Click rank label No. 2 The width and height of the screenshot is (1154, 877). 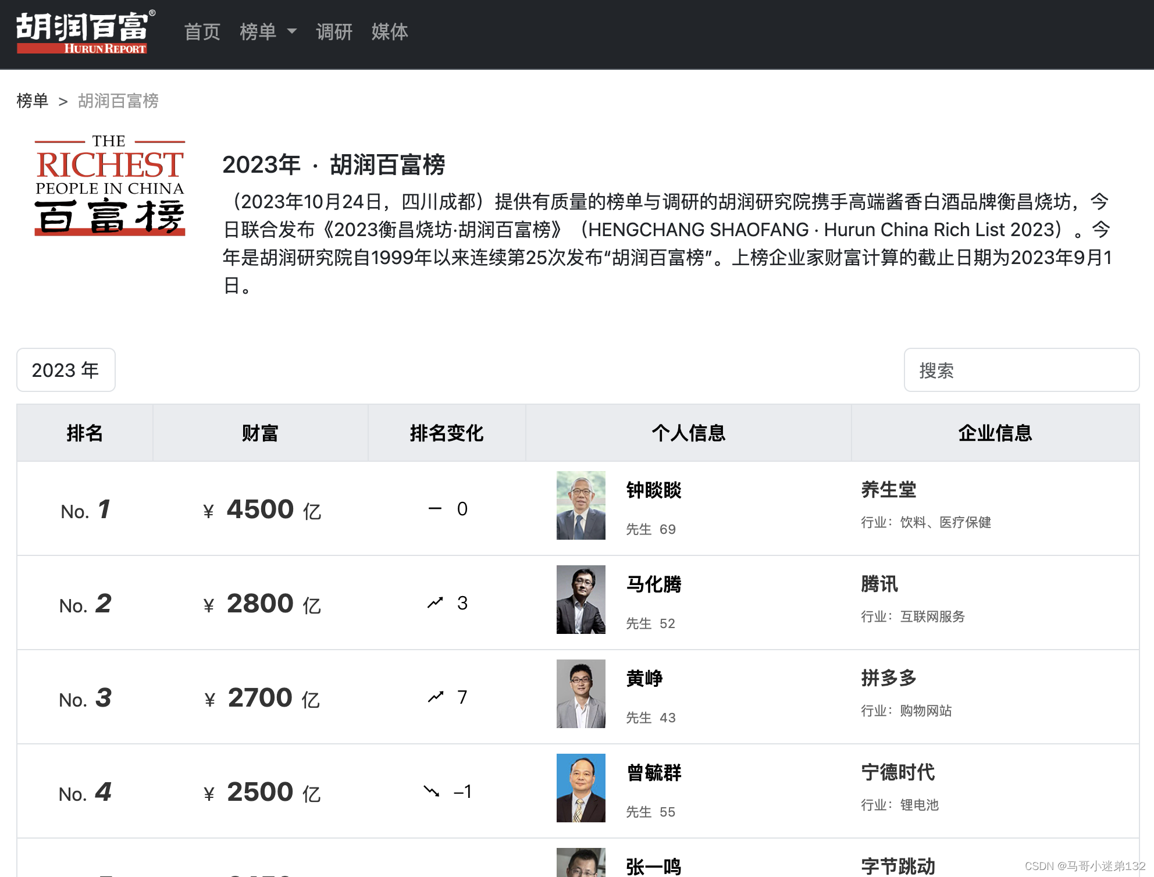(86, 604)
